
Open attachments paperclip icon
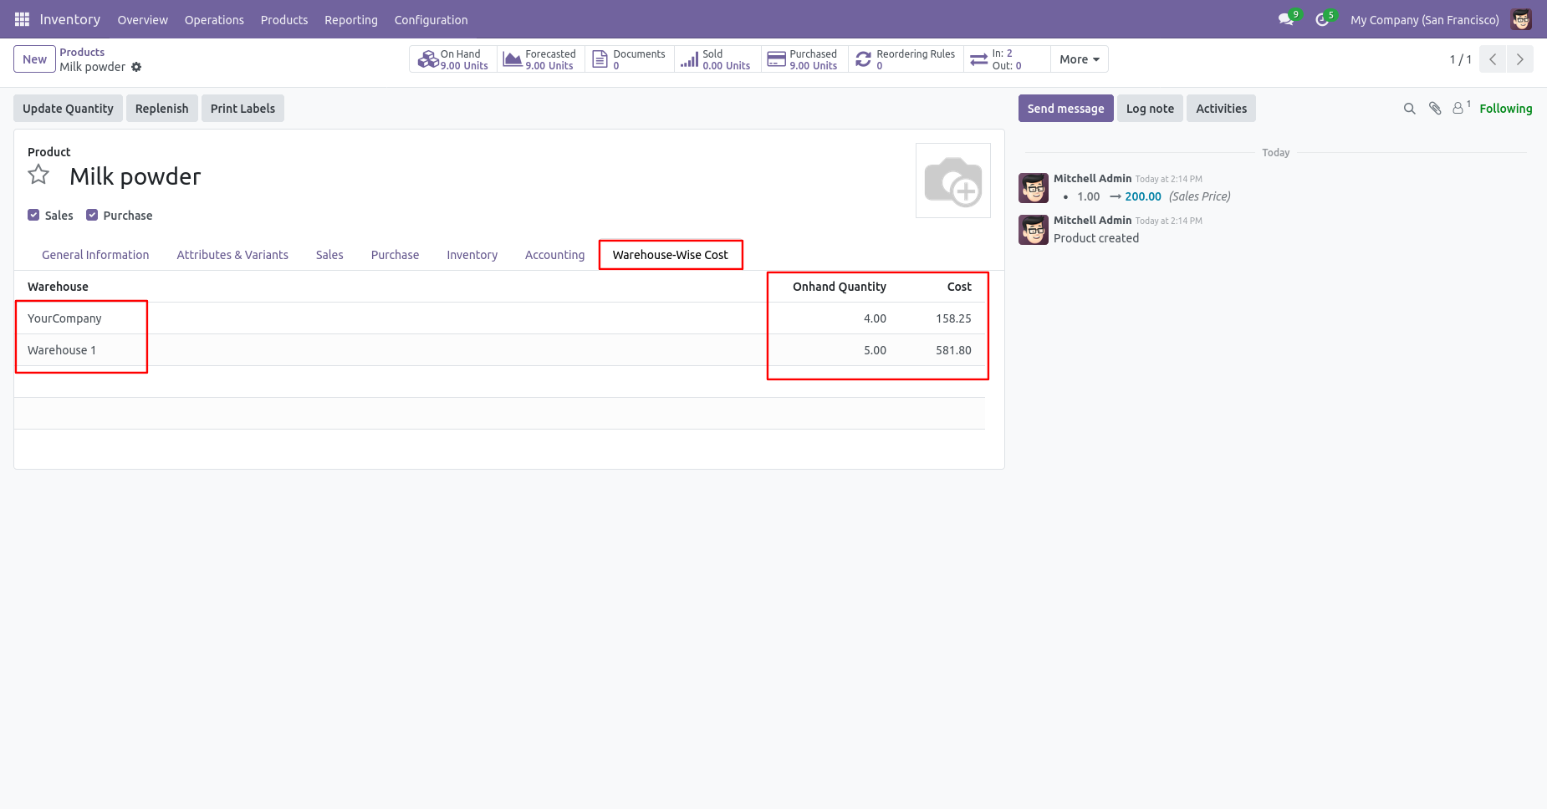pyautogui.click(x=1435, y=109)
